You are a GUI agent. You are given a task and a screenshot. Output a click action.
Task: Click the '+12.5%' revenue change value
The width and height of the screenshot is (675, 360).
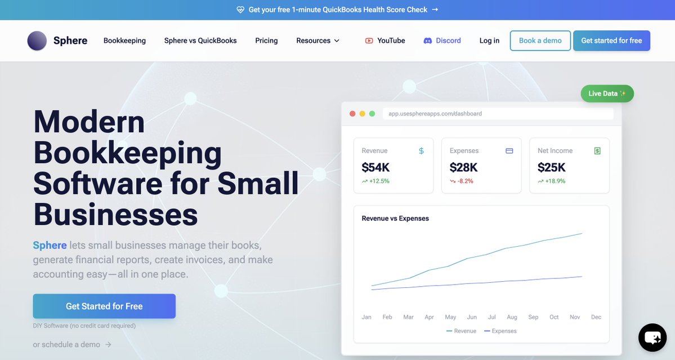(379, 181)
